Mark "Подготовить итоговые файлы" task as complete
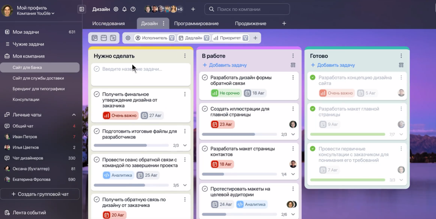 [97, 131]
